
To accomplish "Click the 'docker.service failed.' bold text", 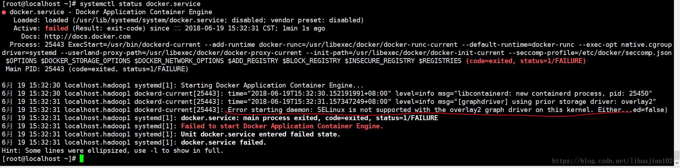I will pyautogui.click(x=223, y=142).
